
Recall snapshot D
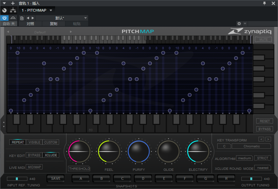pyautogui.click(x=143, y=178)
